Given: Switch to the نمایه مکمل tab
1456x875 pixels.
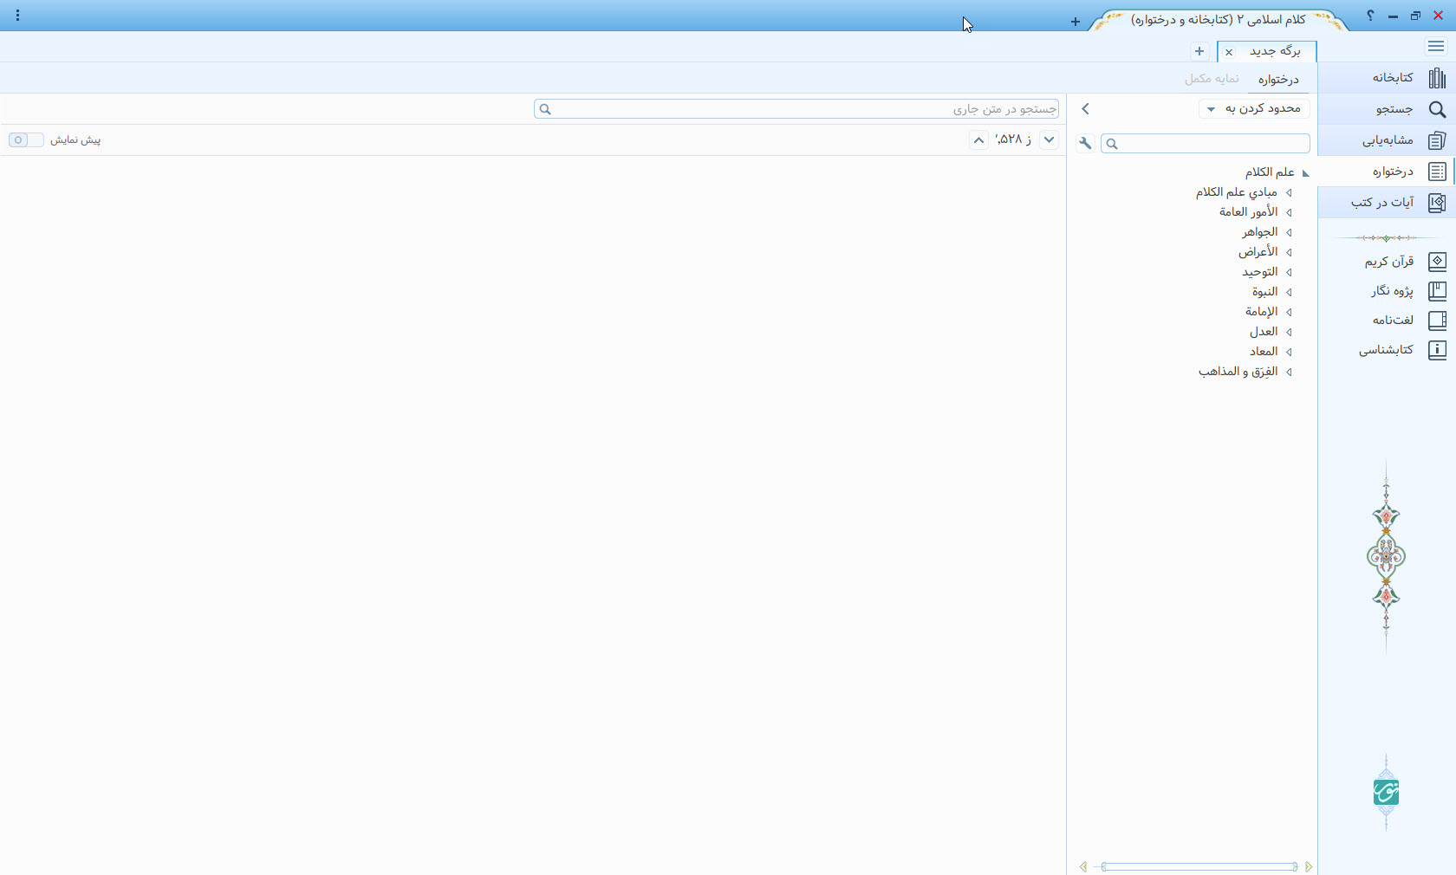Looking at the screenshot, I should click(x=1212, y=79).
